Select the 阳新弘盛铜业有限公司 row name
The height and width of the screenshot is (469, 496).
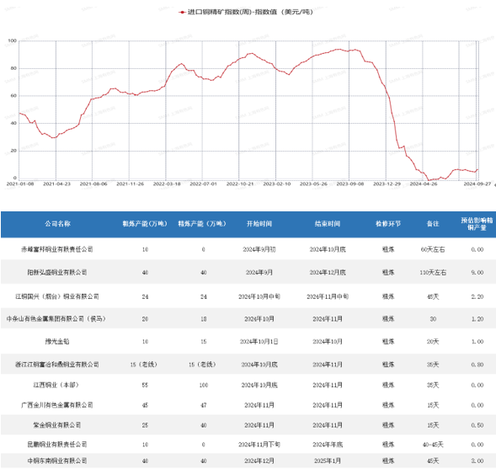pos(57,272)
